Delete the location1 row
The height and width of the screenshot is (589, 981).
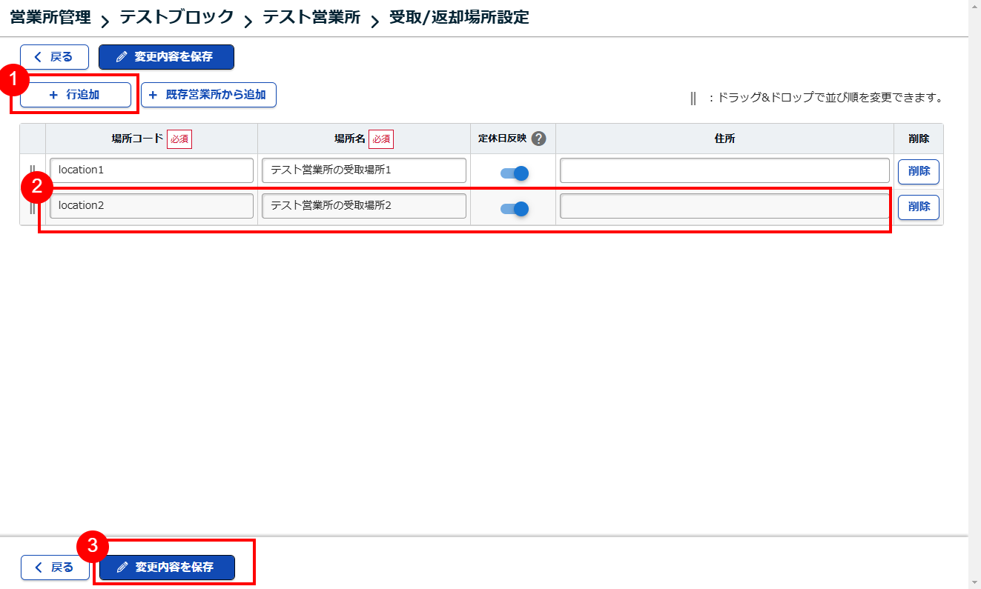919,171
